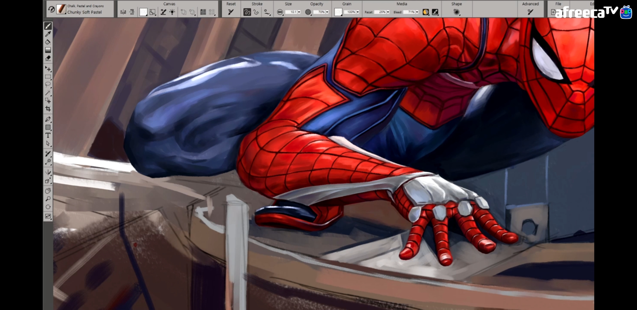
Task: Open the paper texture selector in Canvas
Action: [143, 12]
